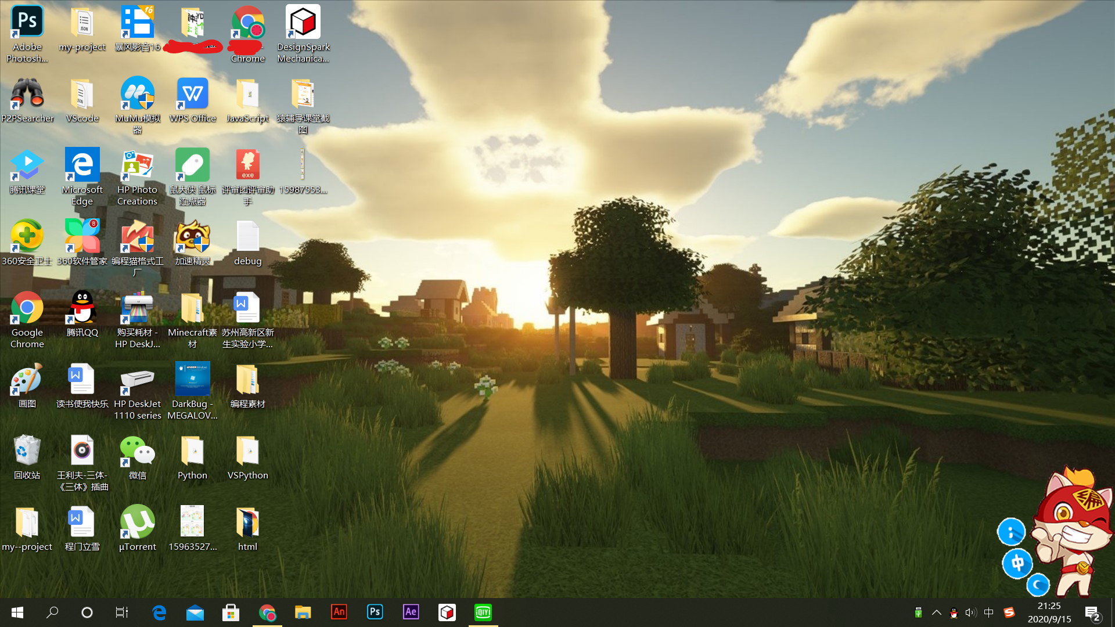Switch to iQIYI on the taskbar
Image resolution: width=1115 pixels, height=627 pixels.
click(x=483, y=612)
